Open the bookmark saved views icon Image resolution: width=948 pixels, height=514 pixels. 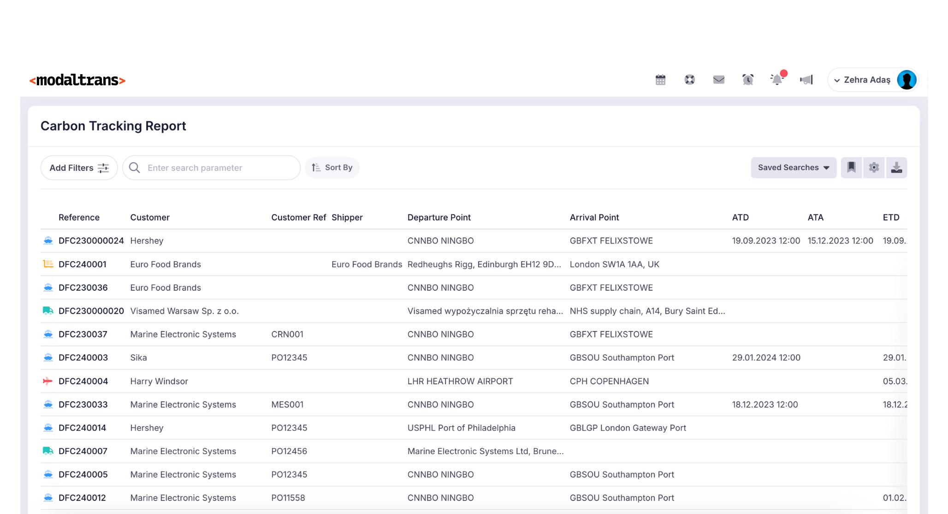click(851, 167)
